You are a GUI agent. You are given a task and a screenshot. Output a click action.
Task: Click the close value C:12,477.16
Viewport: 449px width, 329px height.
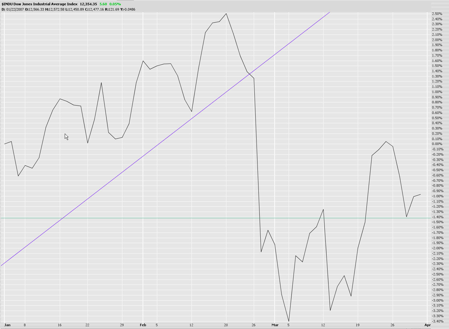point(94,9)
